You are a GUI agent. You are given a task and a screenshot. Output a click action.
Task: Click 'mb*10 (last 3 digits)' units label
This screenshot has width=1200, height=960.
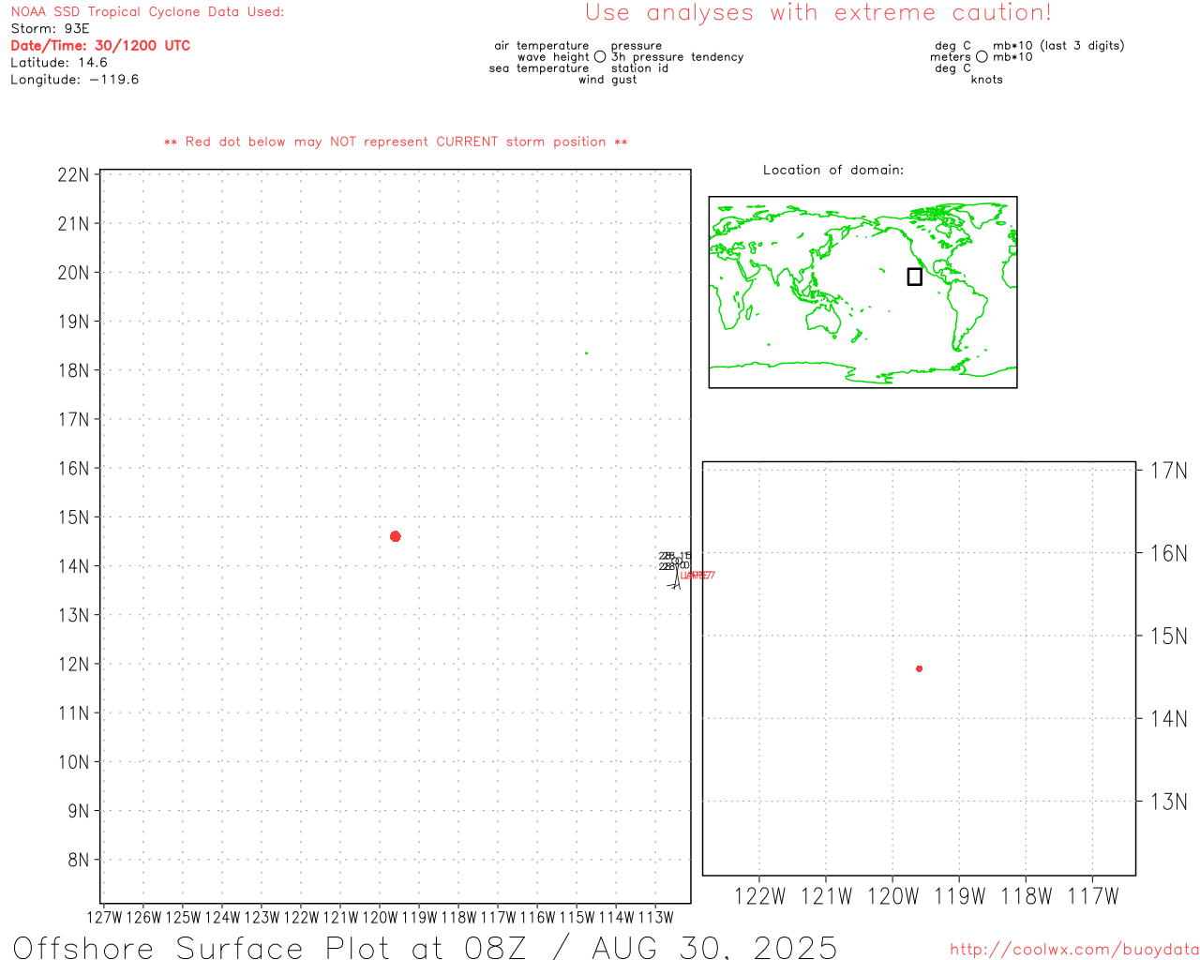1058,46
